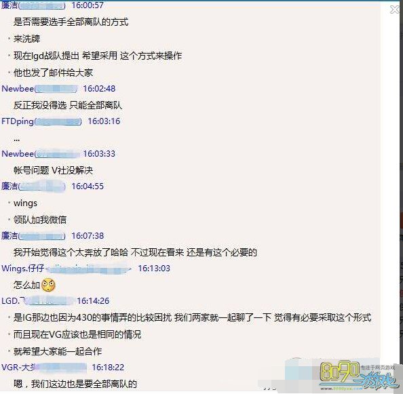This screenshot has height=394, width=403.
Task: Select Newbee sender name at 16:03:33
Action: pyautogui.click(x=18, y=153)
